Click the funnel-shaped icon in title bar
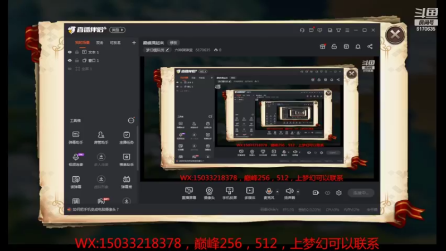Image resolution: width=446 pixels, height=251 pixels. coord(338,30)
